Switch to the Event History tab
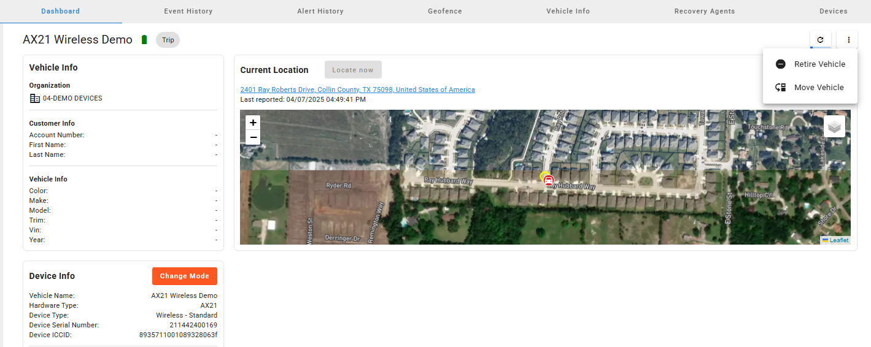Screen dimensions: 871x347 [188, 11]
